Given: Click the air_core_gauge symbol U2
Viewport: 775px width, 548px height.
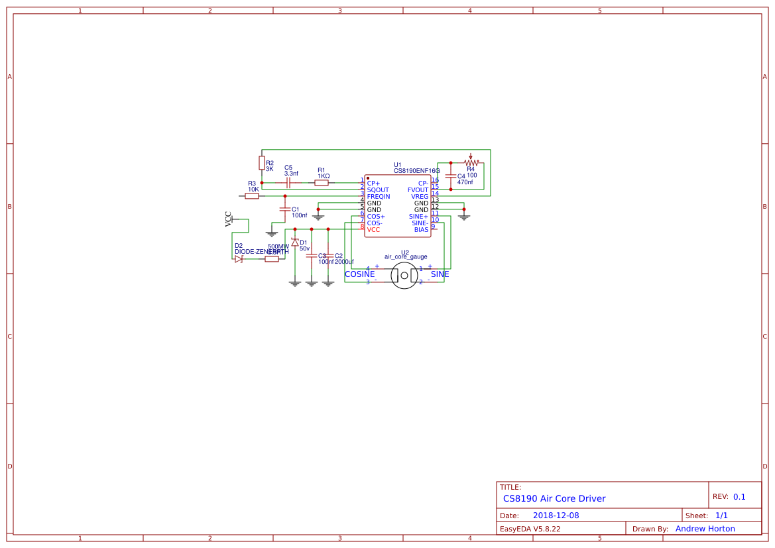Looking at the screenshot, I should point(404,276).
